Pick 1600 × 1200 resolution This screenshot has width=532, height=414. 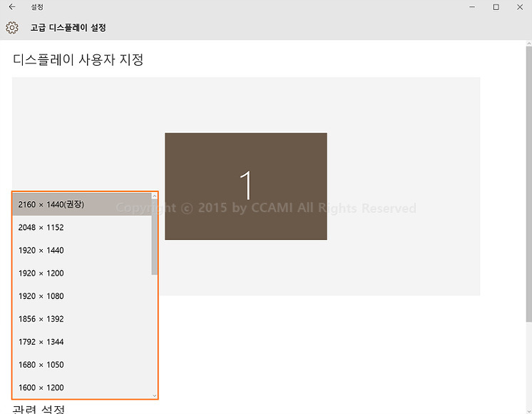82,388
